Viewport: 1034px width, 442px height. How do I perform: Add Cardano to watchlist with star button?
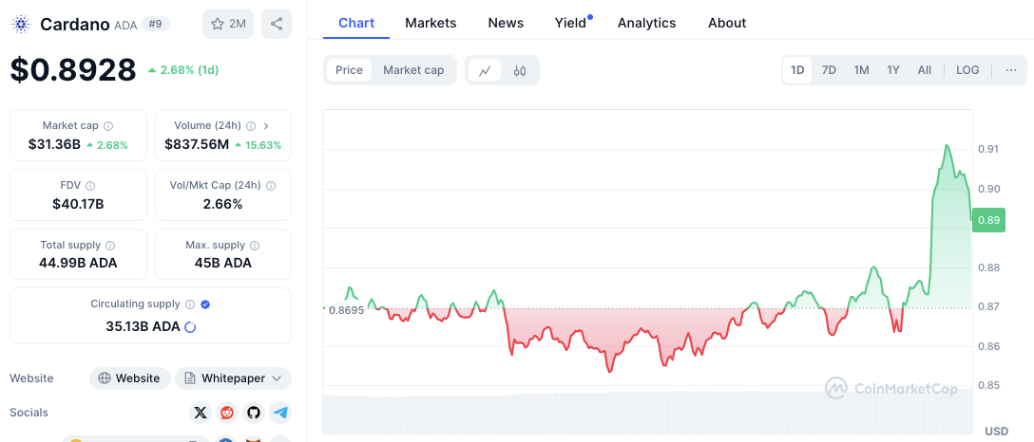(x=228, y=24)
